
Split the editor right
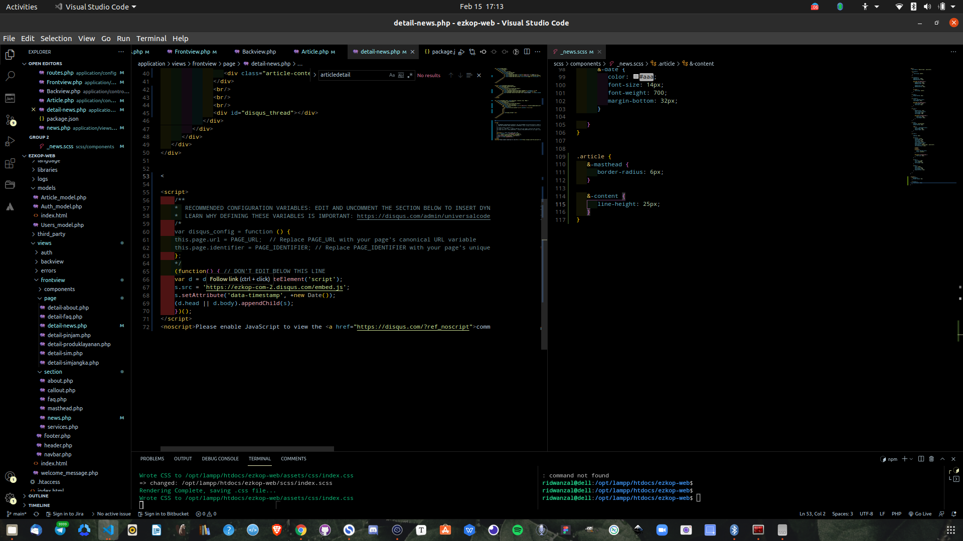click(x=527, y=52)
